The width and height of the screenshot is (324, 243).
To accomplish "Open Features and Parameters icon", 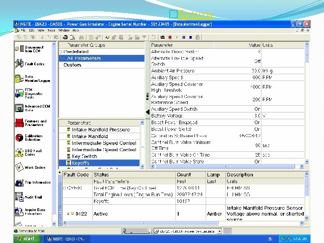I will pyautogui.click(x=19, y=123).
